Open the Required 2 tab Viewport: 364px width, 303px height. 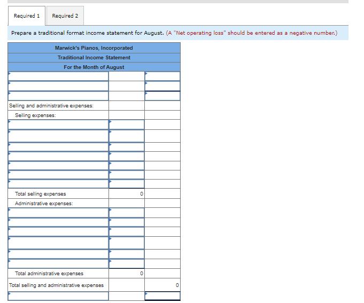pos(65,16)
